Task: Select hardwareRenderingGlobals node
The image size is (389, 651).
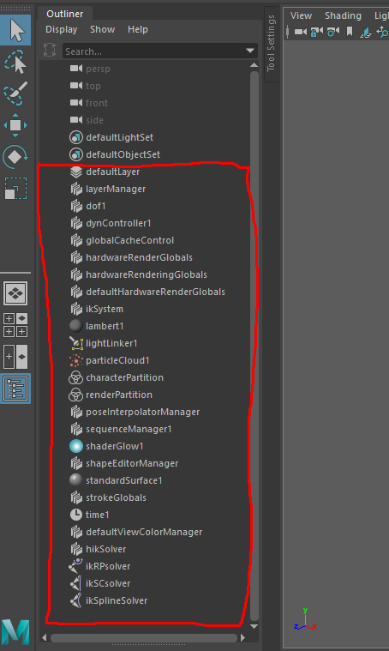Action: click(146, 274)
